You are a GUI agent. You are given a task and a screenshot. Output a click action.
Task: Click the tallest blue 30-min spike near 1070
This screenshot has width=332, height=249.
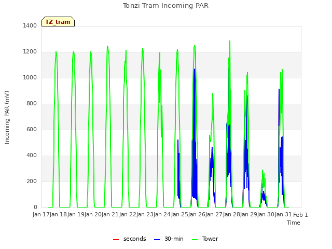tap(195, 69)
